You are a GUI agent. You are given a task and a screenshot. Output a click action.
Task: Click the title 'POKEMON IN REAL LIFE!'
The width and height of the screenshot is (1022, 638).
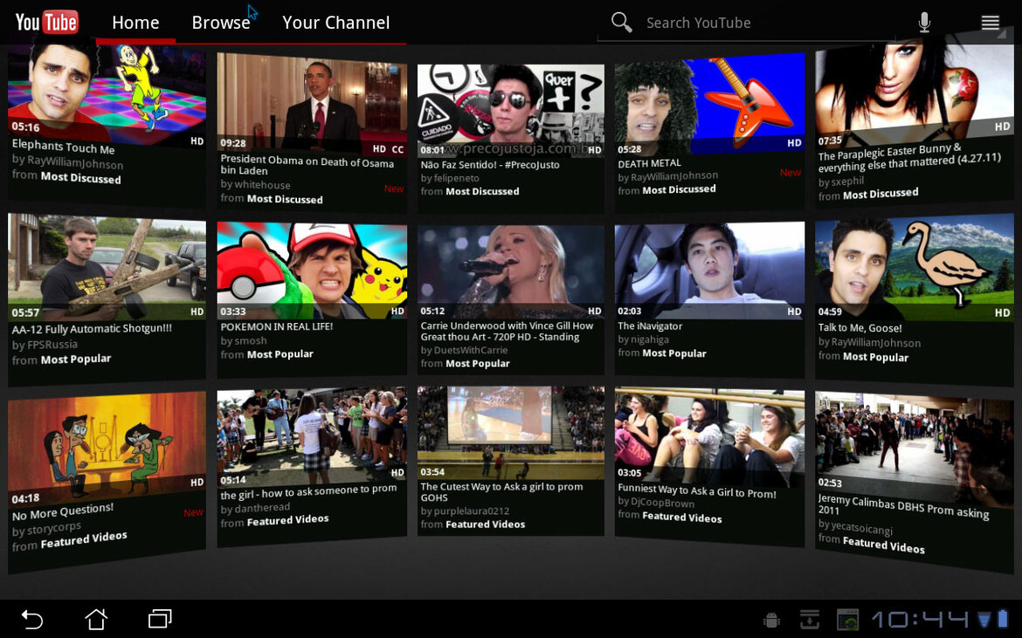276,326
